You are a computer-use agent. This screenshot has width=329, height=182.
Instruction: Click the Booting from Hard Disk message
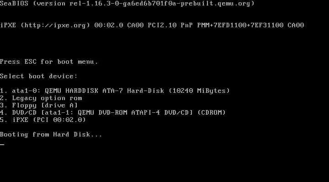point(51,134)
